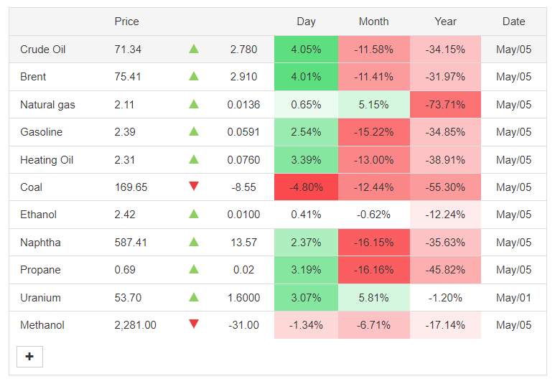Click the plus button below the table
The width and height of the screenshot is (555, 384).
point(29,357)
